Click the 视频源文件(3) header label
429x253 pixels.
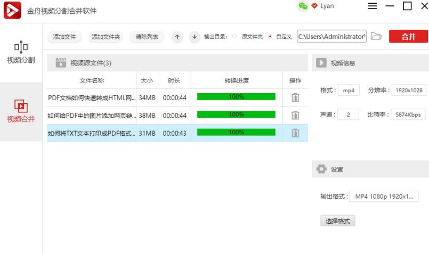pos(91,63)
